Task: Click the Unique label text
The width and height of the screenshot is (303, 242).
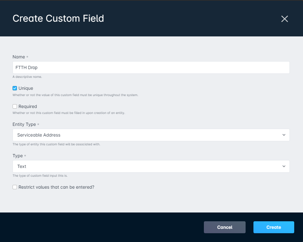Action: (26, 88)
